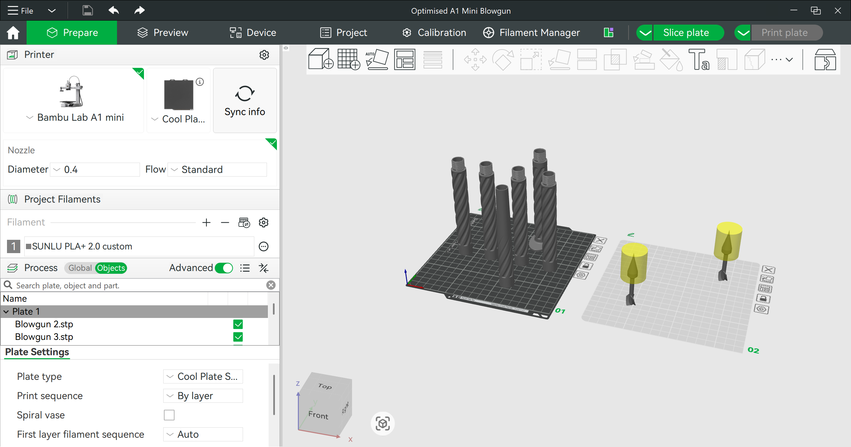Switch to the Preview tab
The width and height of the screenshot is (851, 447).
point(163,33)
